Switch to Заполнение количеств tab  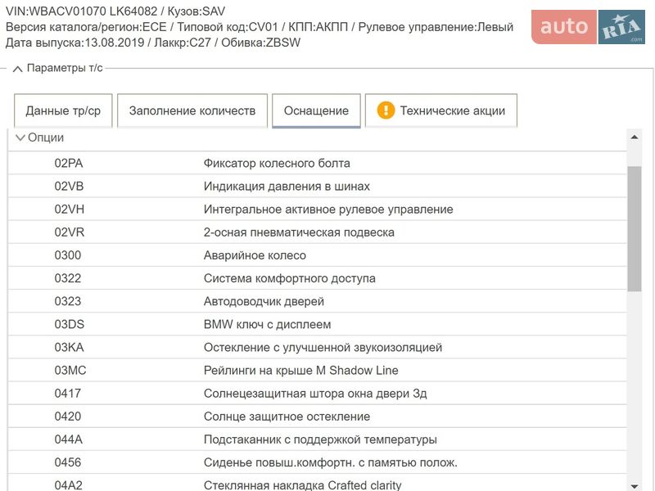tap(192, 110)
